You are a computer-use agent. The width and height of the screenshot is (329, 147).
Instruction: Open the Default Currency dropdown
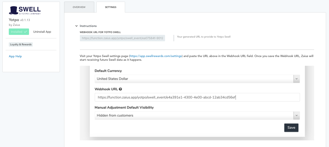pos(197,79)
